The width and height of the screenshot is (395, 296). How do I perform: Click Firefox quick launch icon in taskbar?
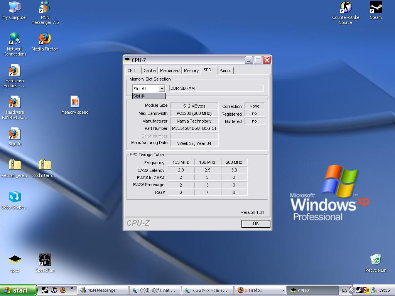point(63,290)
